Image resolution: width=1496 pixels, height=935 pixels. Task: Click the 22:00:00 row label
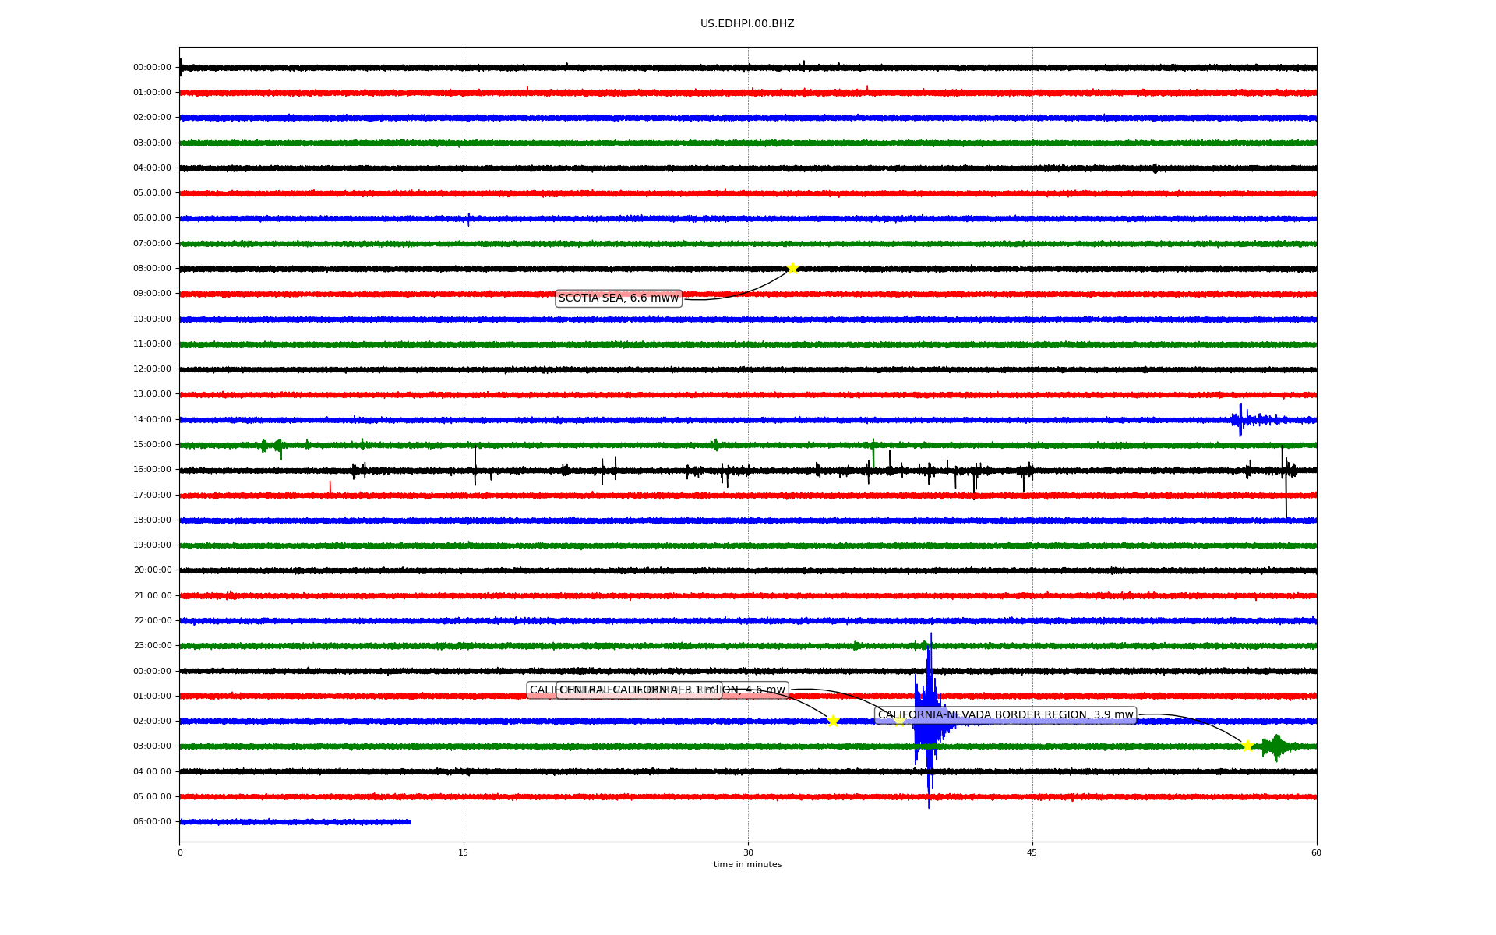(152, 621)
